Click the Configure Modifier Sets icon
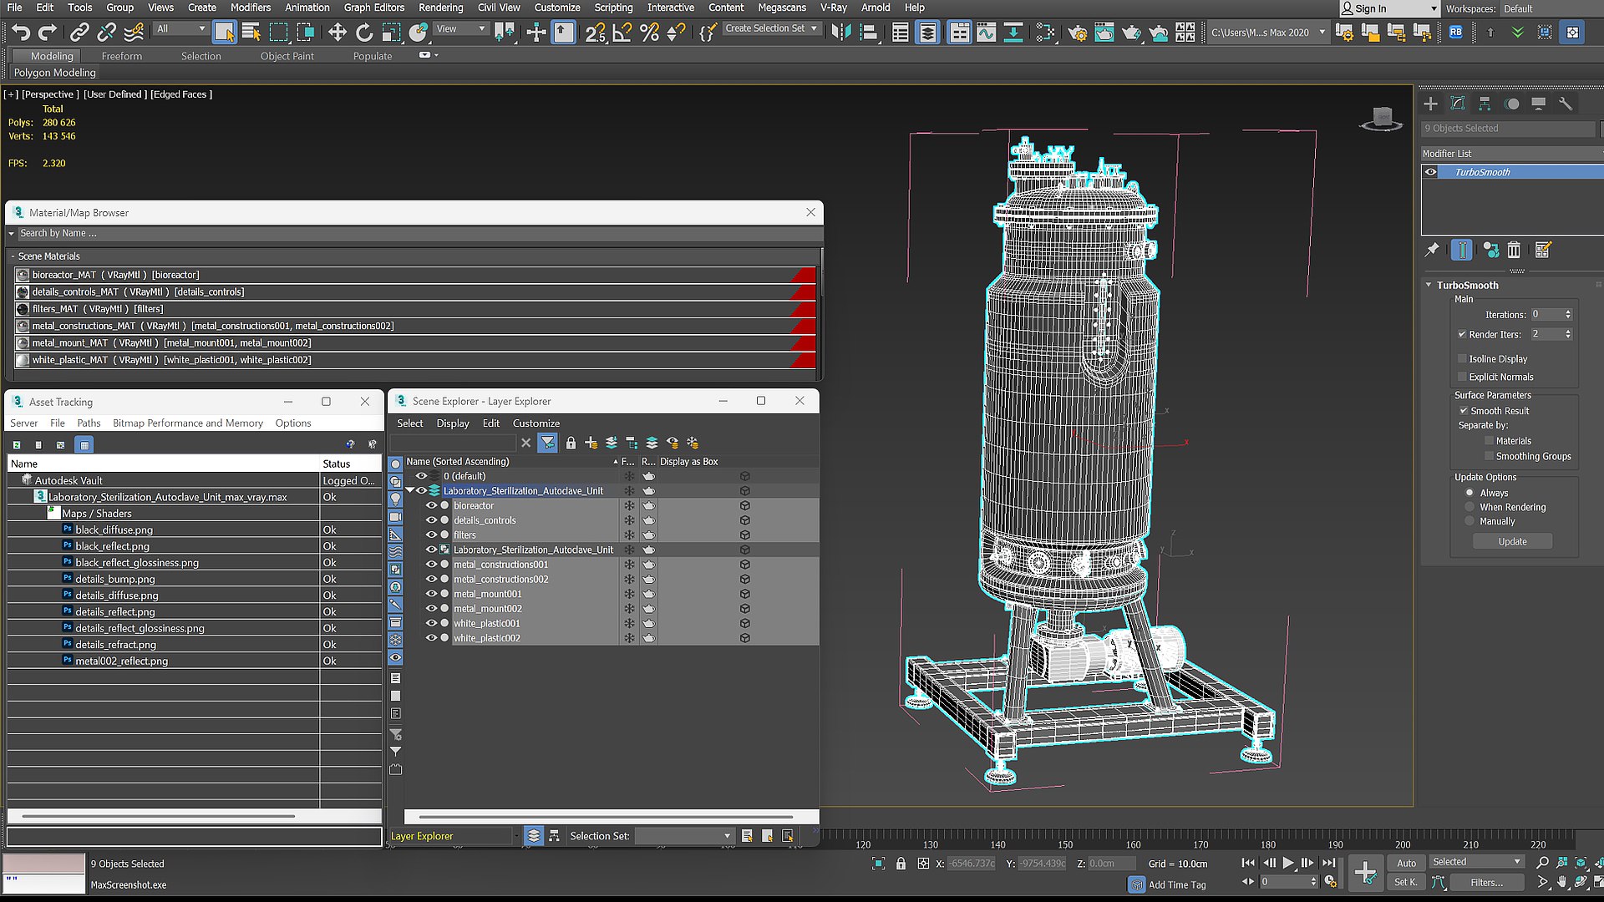1604x902 pixels. (x=1543, y=249)
